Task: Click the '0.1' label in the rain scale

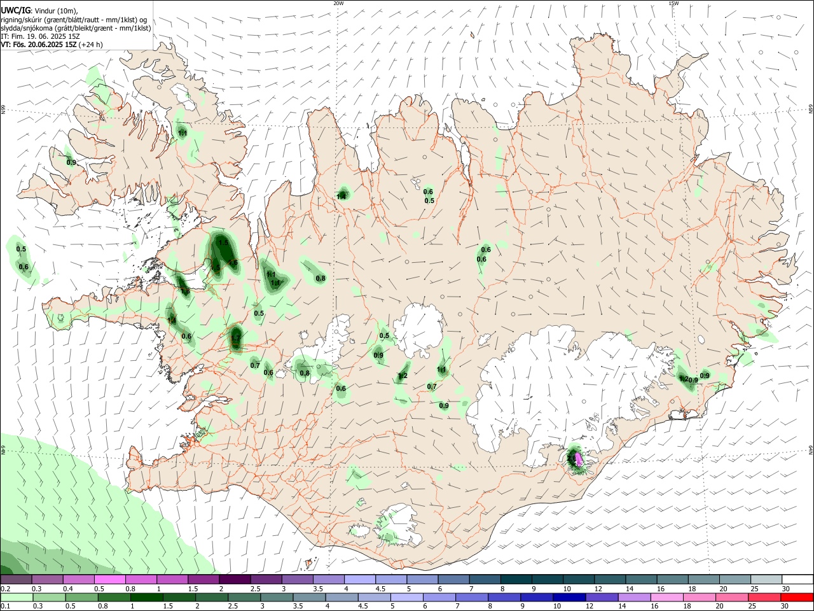Action: [5, 607]
